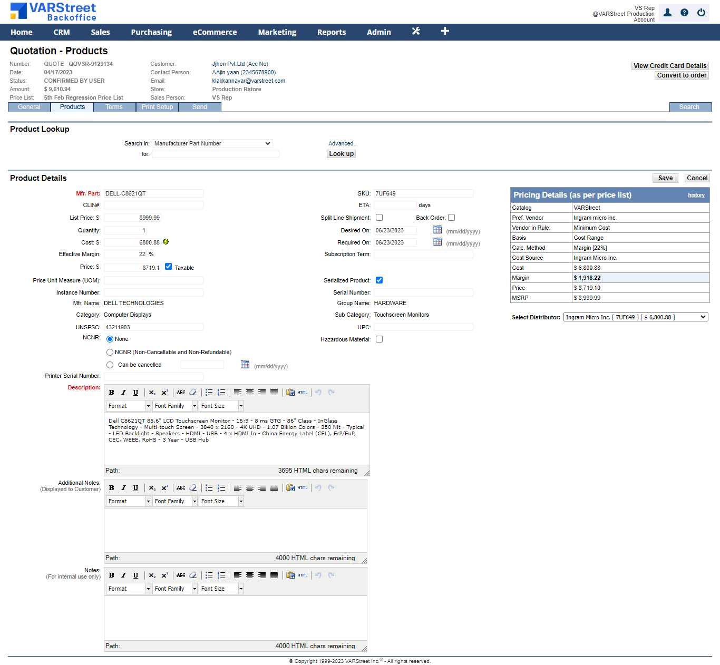Viewport: 720px width, 665px height.
Task: Enable the Back Order checkbox
Action: pyautogui.click(x=451, y=218)
